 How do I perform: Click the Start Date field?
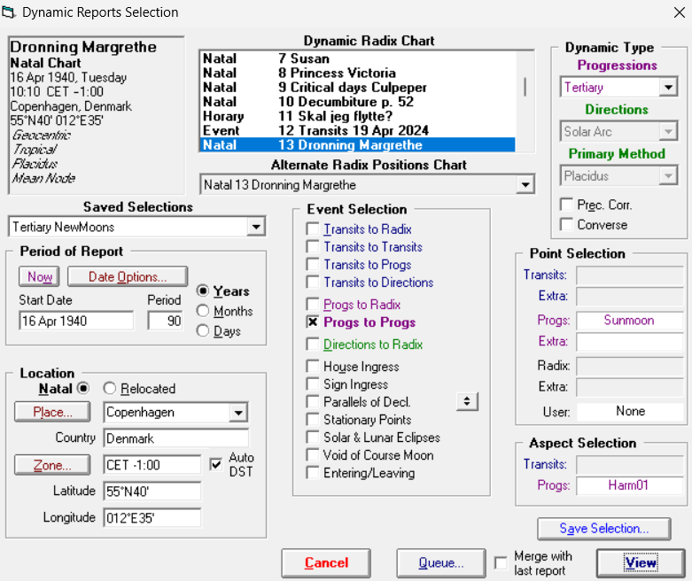[76, 321]
